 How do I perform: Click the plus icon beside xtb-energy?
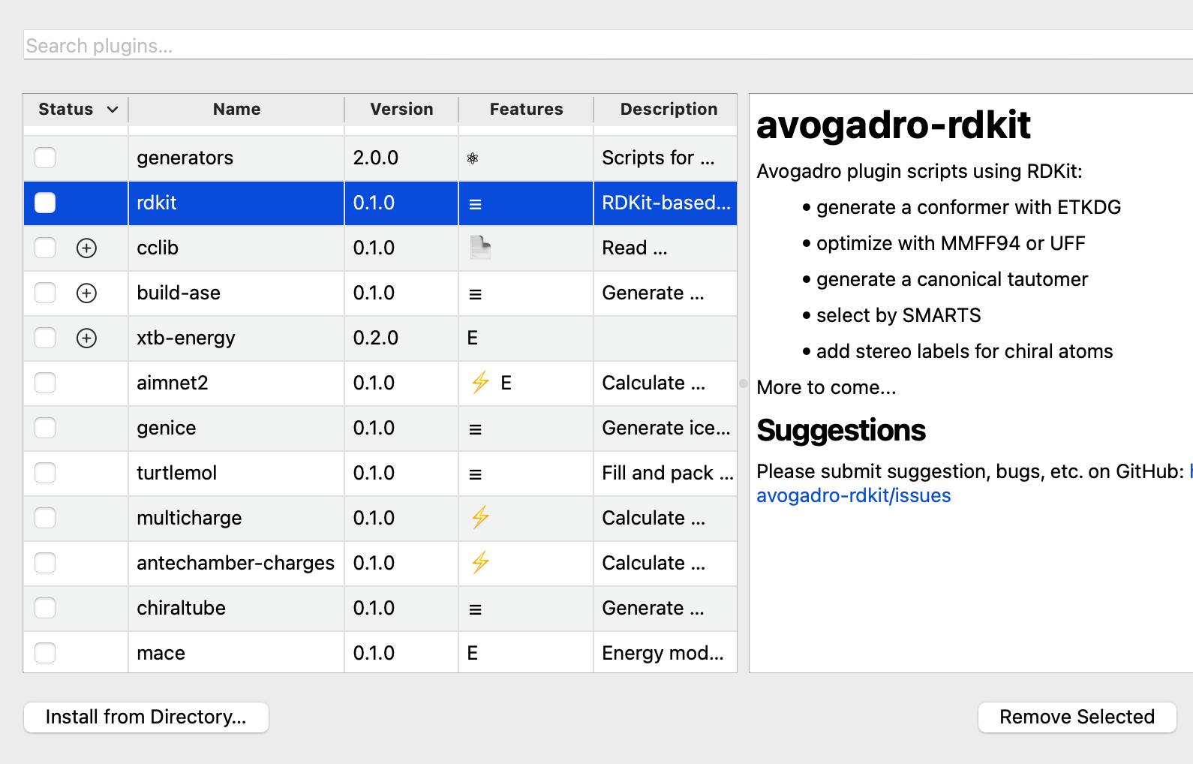(x=87, y=338)
